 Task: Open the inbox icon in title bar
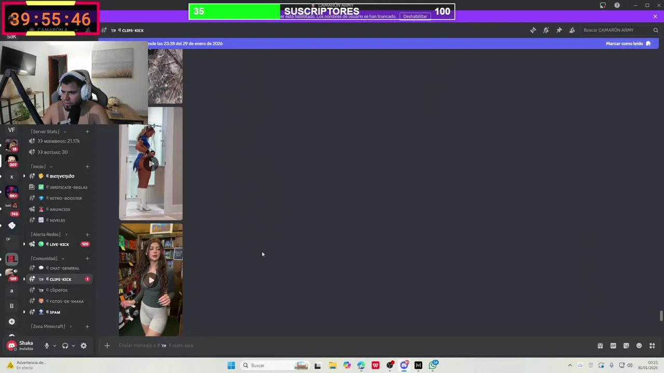pyautogui.click(x=603, y=5)
